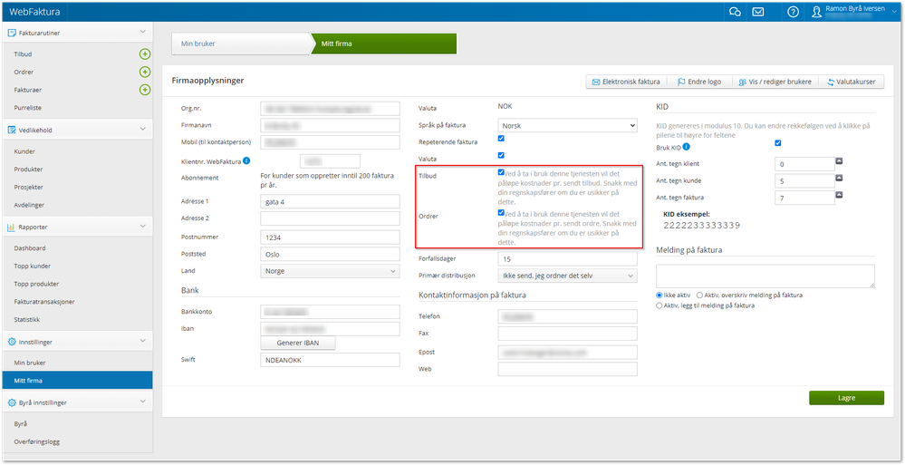The width and height of the screenshot is (905, 465).
Task: Open Primær distribusjon dropdown
Action: [x=567, y=276]
